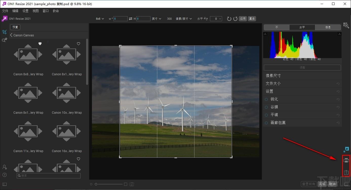351x190 pixels.
Task: Click the blue Resize module icon
Action: pyautogui.click(x=346, y=150)
